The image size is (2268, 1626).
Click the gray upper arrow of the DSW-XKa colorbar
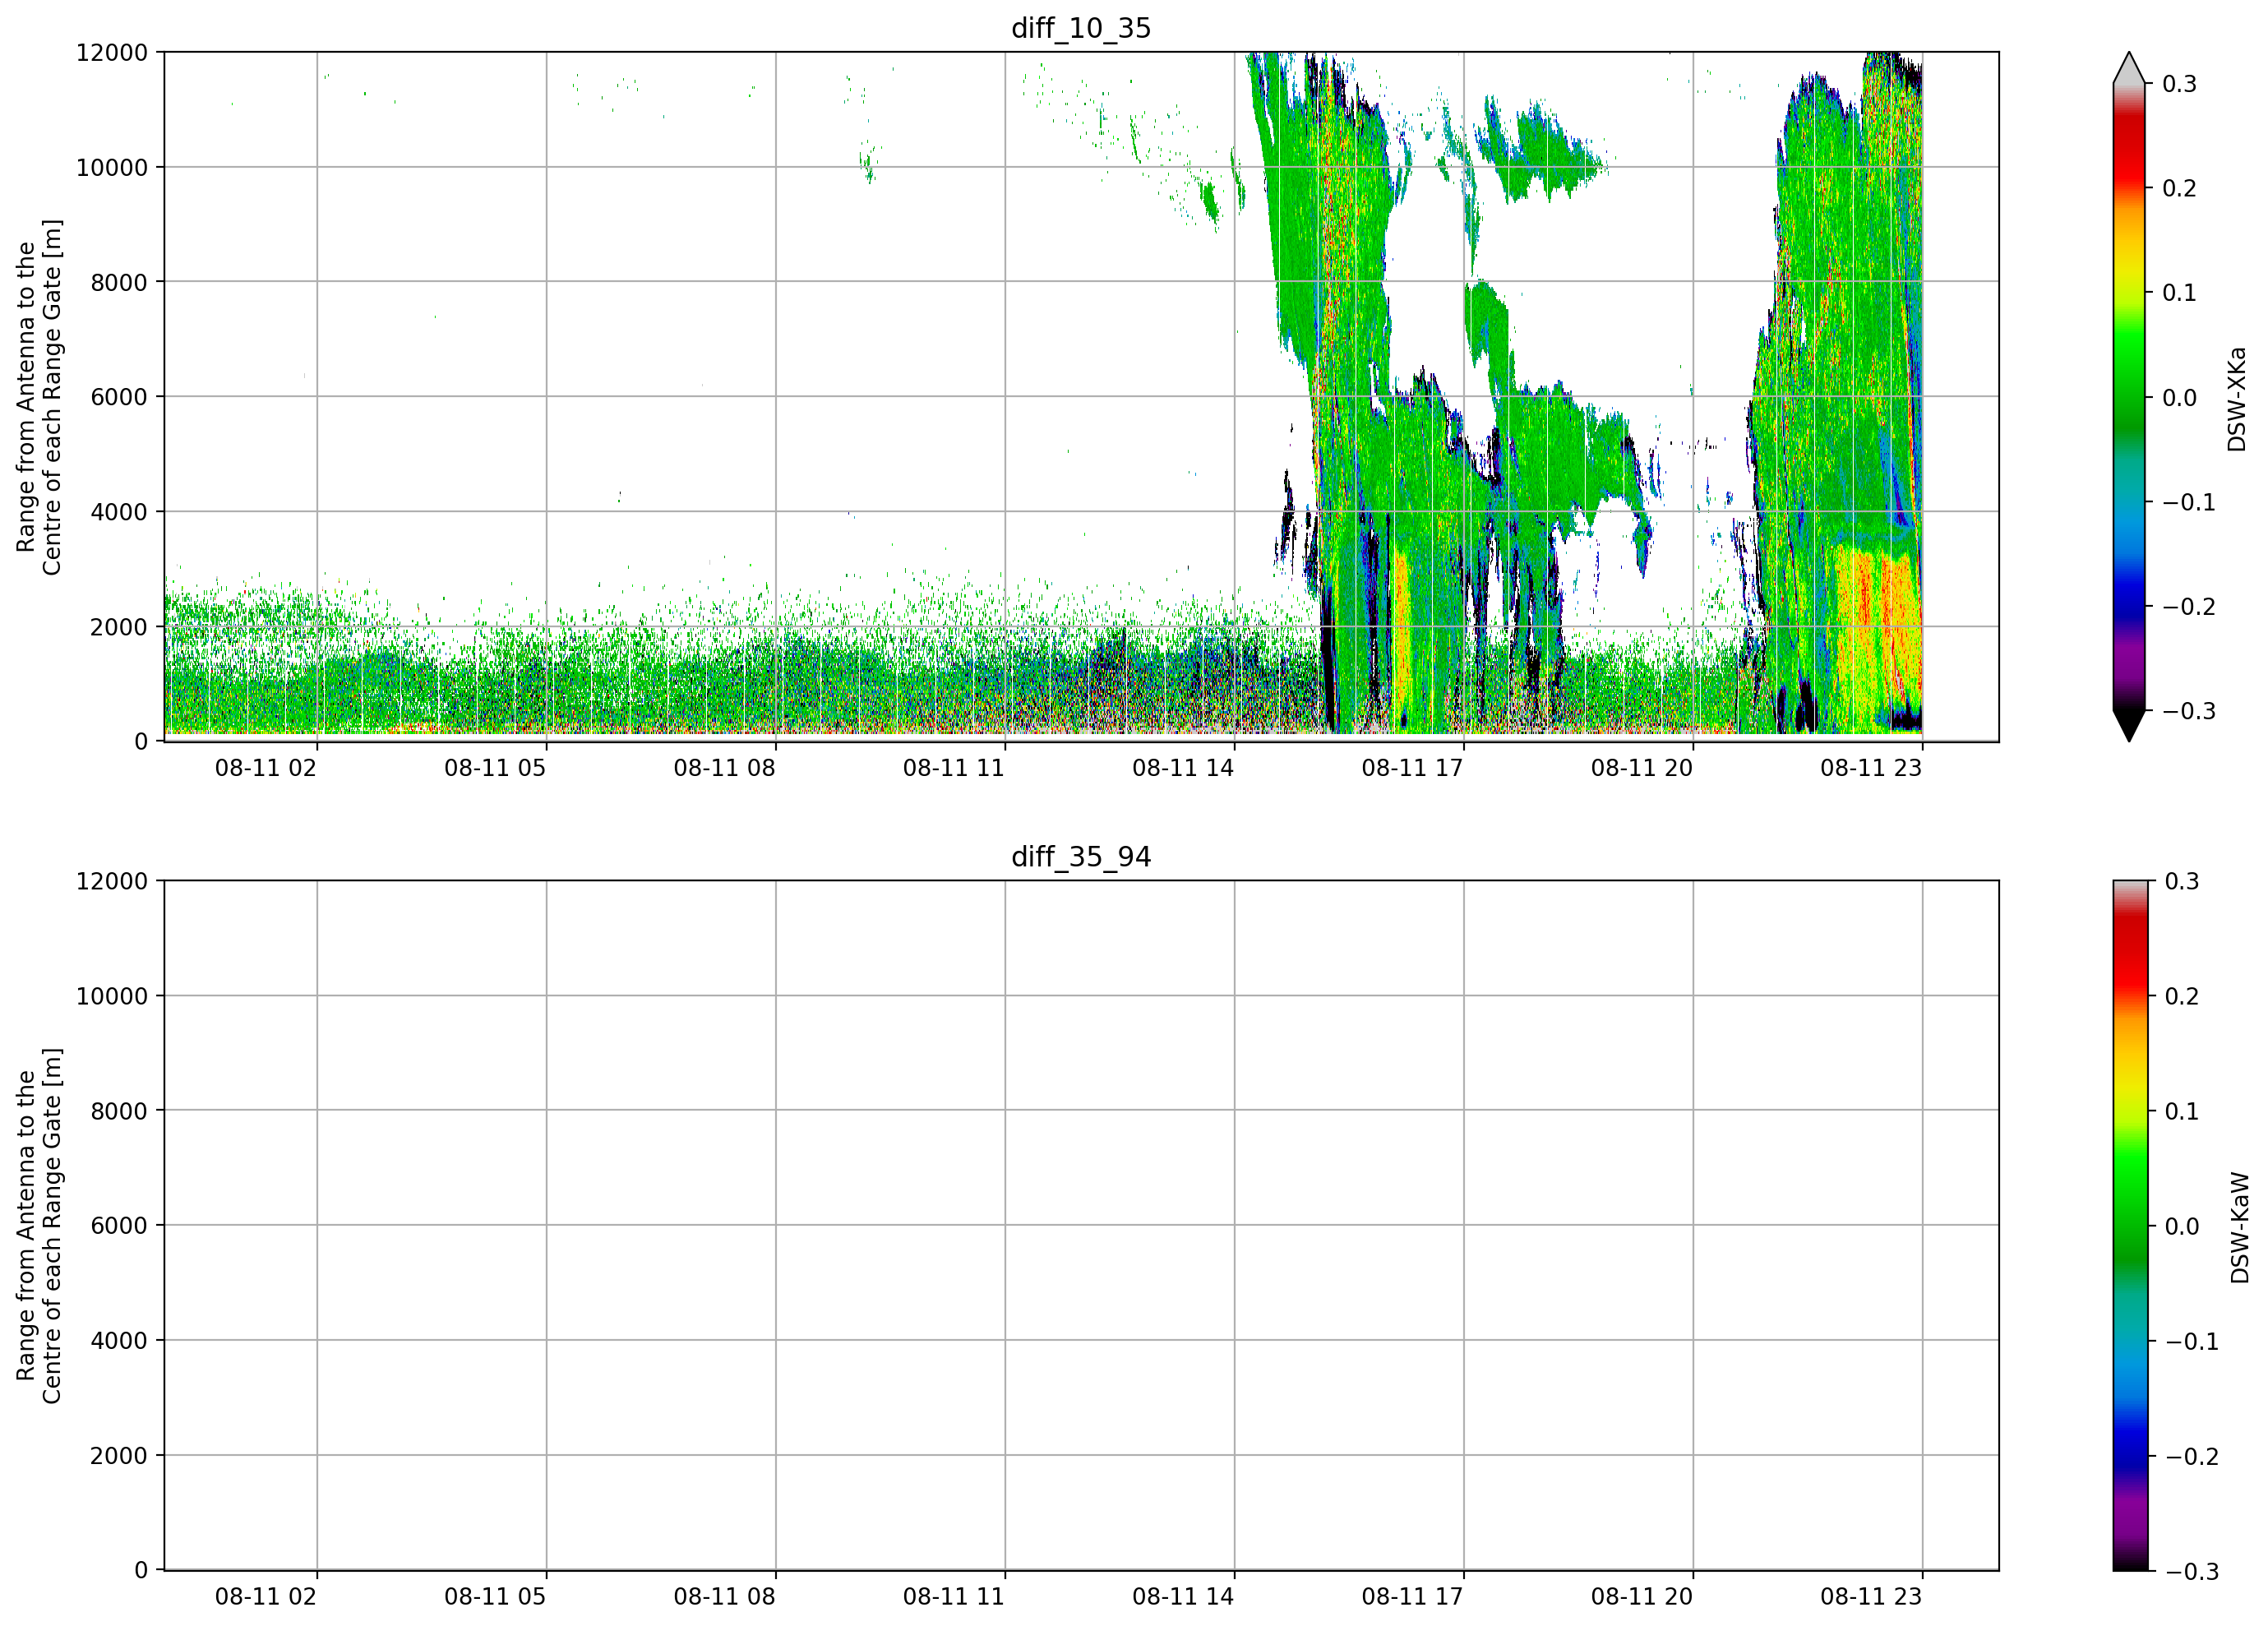(x=2129, y=68)
